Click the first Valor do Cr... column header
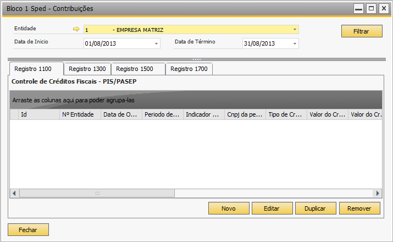Screen dimensions: 393x242 [x=328, y=114]
